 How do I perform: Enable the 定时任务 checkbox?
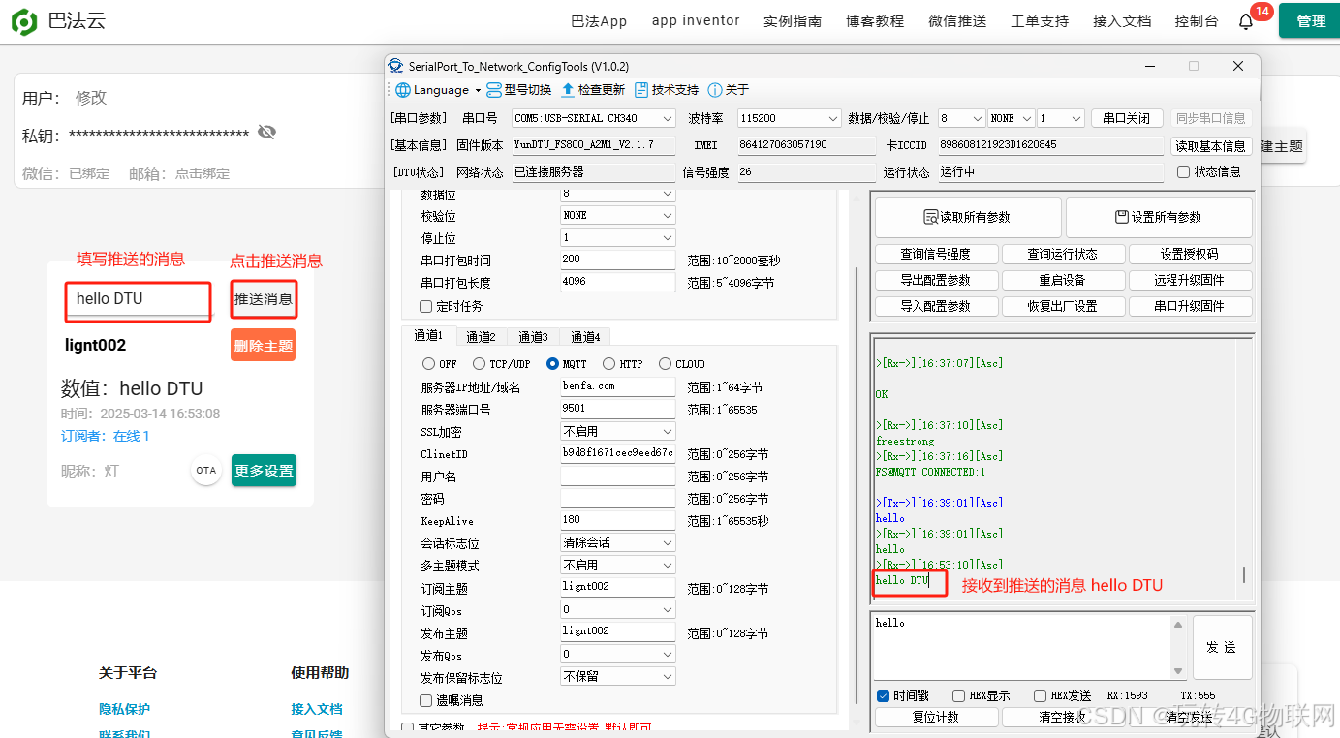tap(425, 306)
